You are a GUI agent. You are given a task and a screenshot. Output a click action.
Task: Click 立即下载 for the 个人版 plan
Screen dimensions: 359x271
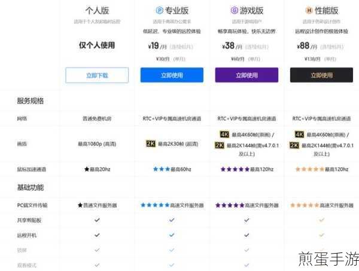click(97, 75)
